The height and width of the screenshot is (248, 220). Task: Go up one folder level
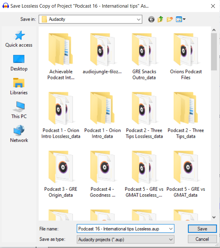(160, 19)
